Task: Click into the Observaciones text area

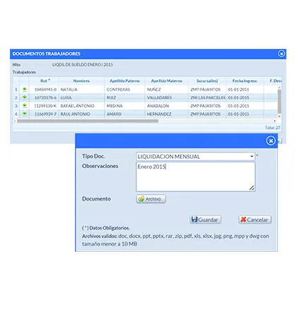Action: point(195,177)
